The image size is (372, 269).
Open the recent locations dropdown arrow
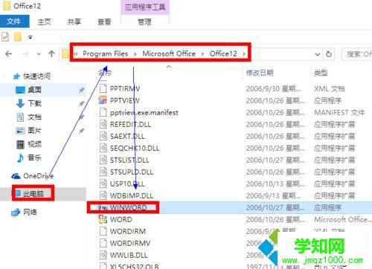pos(39,54)
